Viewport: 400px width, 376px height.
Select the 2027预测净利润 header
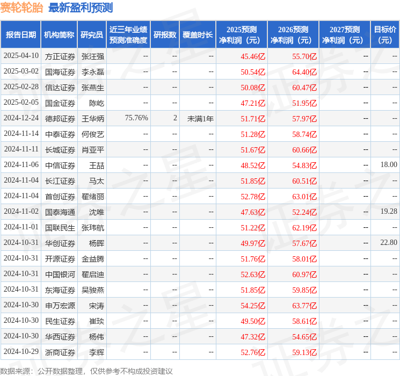pos(345,35)
